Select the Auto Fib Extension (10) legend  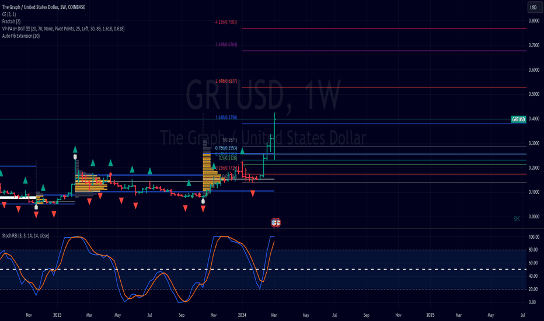[x=21, y=36]
